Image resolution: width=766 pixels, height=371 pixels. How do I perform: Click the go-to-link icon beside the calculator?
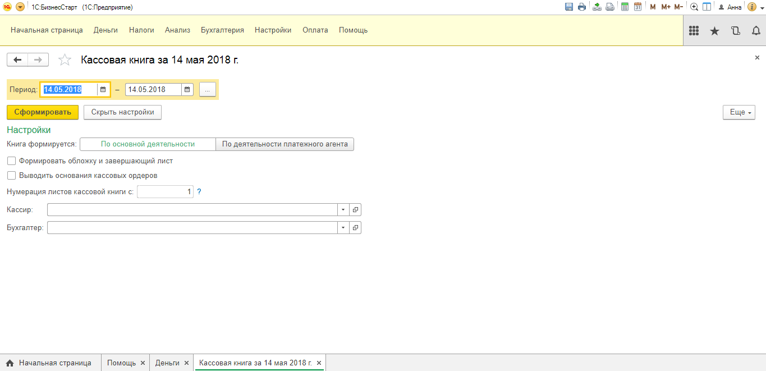point(609,7)
